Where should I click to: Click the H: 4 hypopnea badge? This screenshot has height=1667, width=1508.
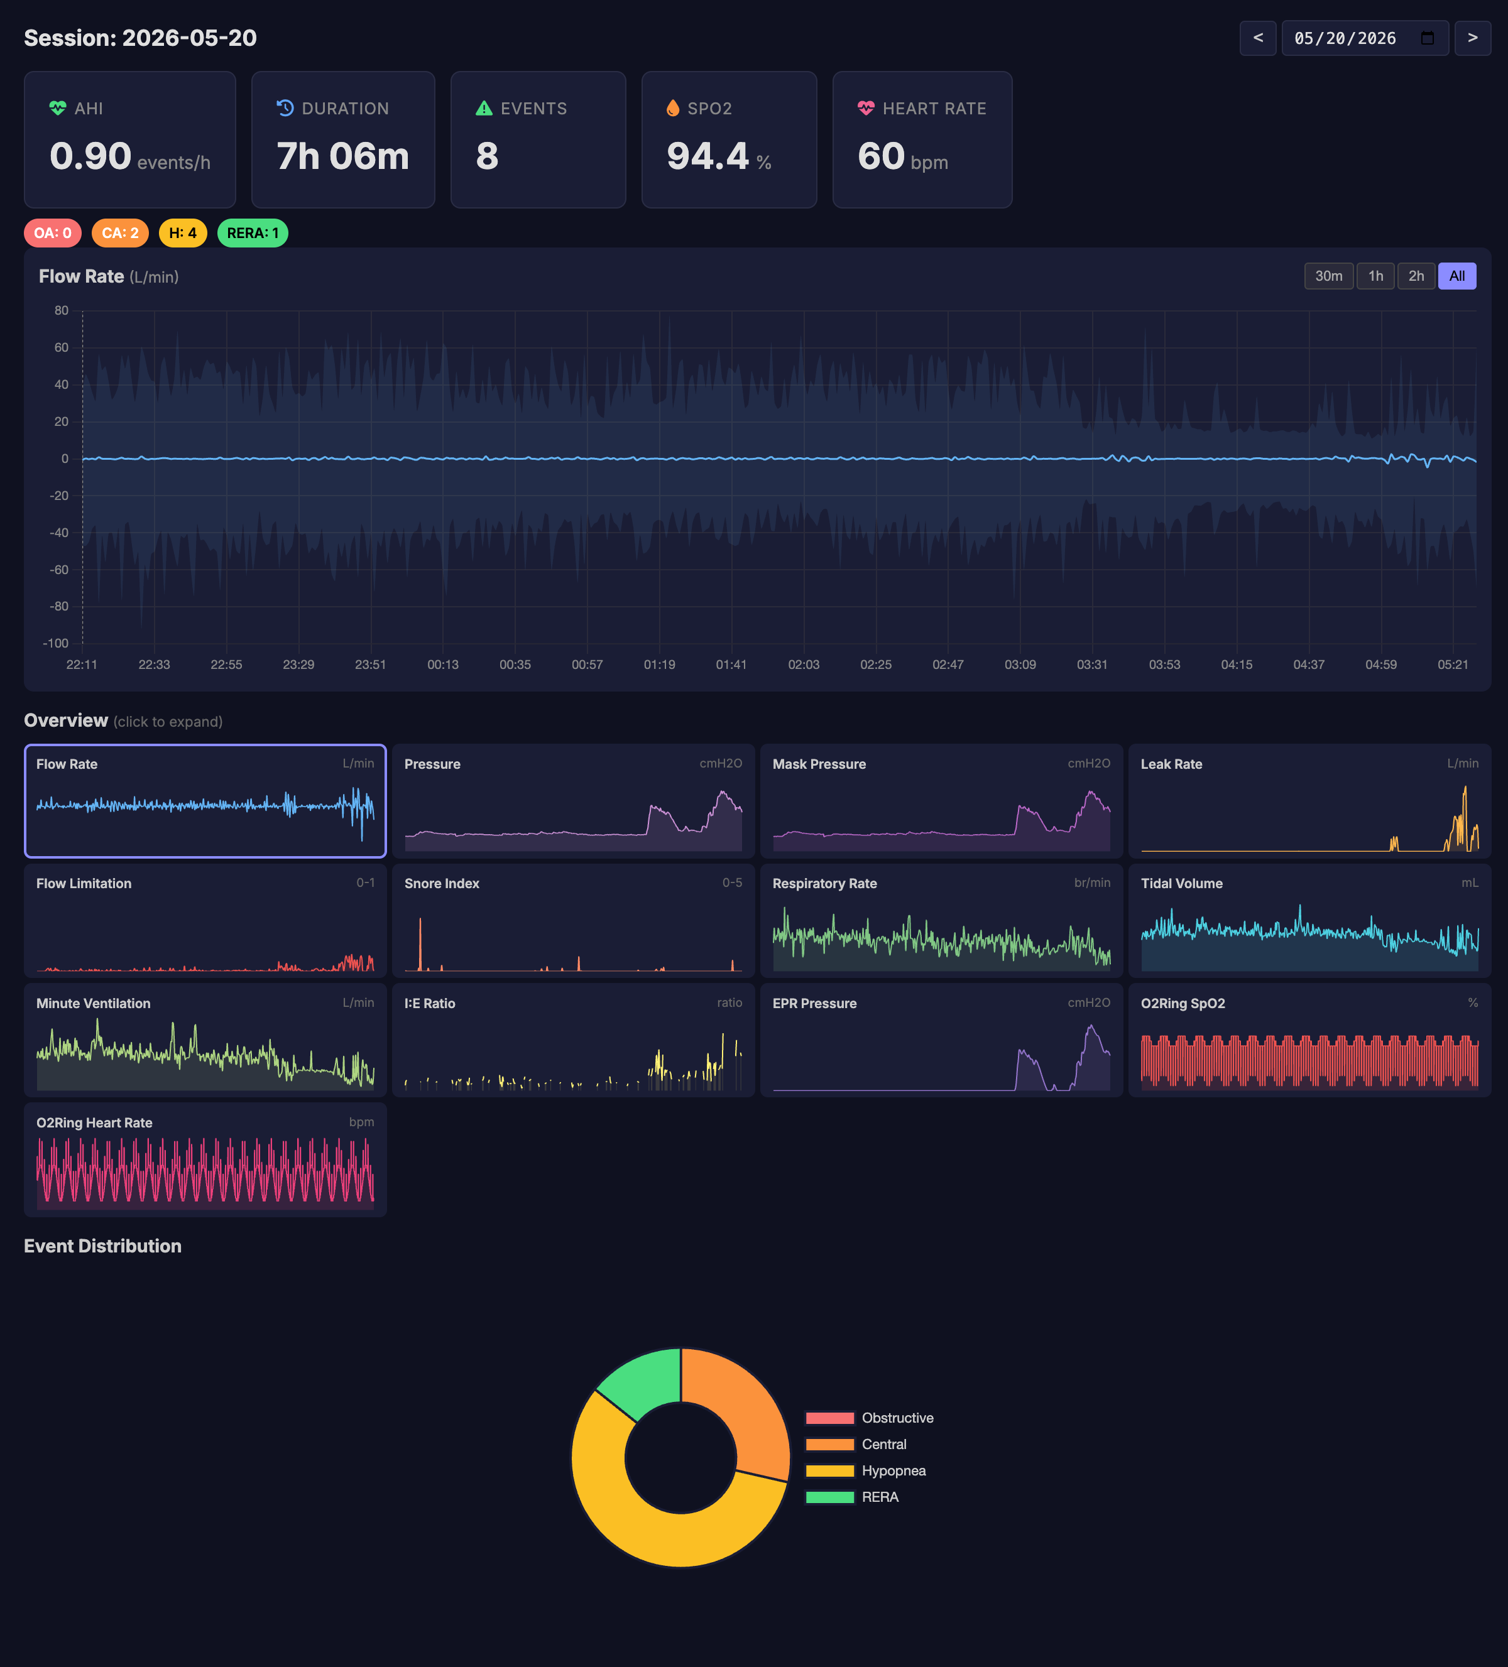click(x=183, y=233)
